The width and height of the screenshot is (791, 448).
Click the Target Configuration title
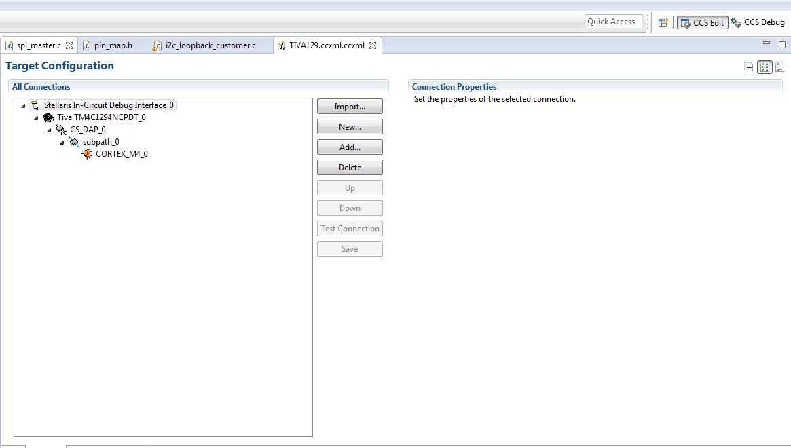click(60, 66)
